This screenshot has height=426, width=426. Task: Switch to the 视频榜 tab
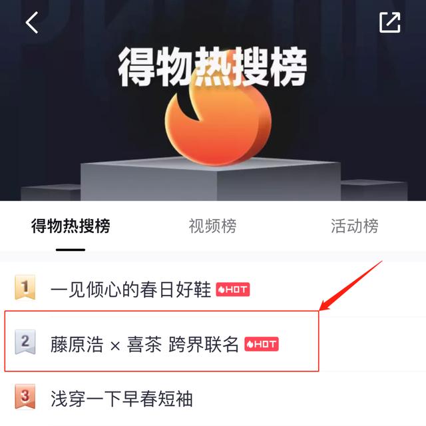click(213, 226)
